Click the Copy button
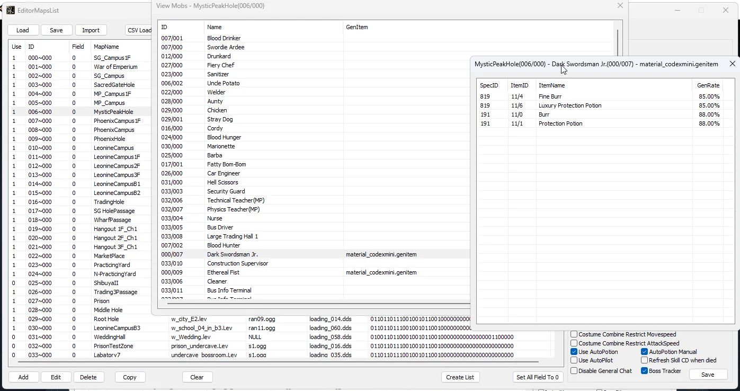 (x=130, y=377)
